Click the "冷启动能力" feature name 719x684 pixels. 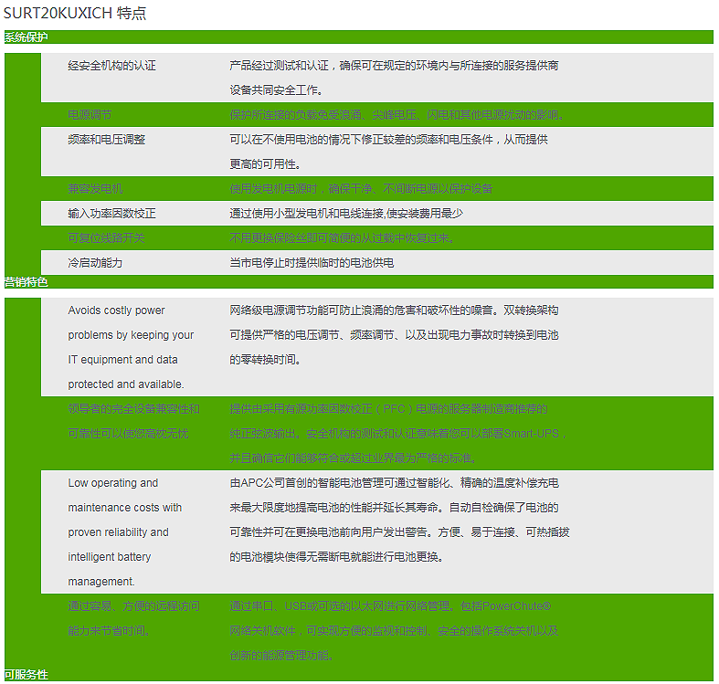tap(95, 263)
